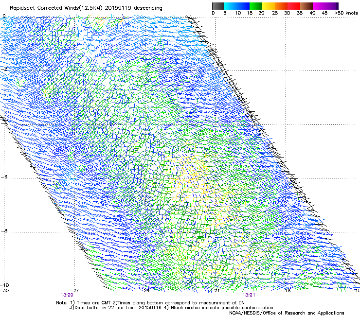Click the orange 25-30 knots legend swatch
360x316 pixels.
281,6
